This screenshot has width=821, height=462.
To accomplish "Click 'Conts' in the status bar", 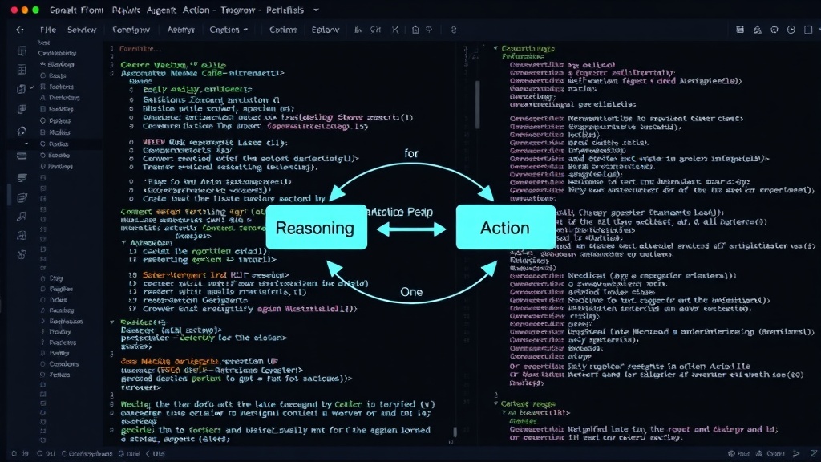I will [770, 454].
